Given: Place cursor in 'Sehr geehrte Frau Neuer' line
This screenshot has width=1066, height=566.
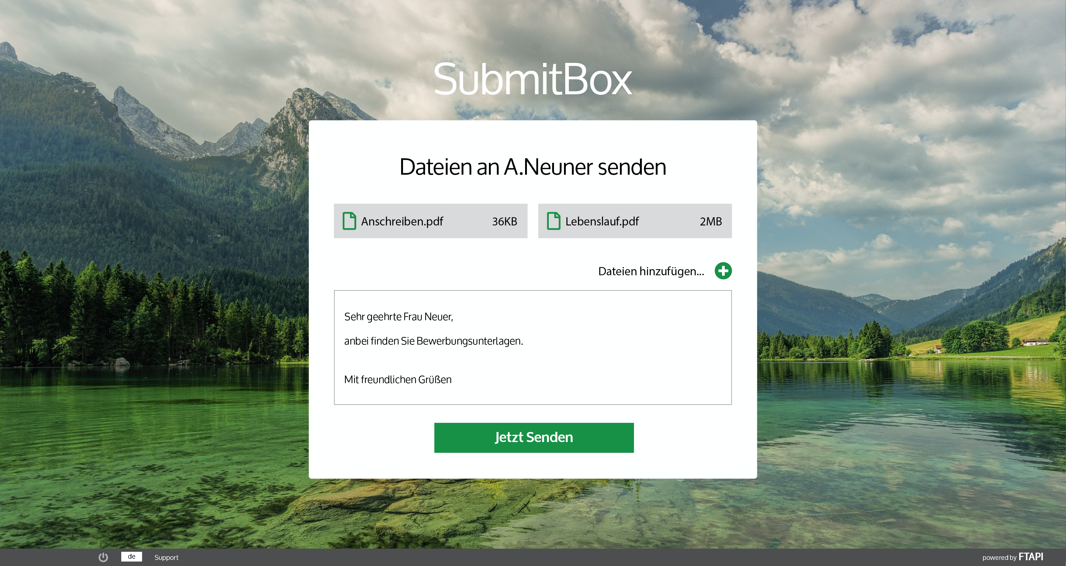Looking at the screenshot, I should (398, 317).
